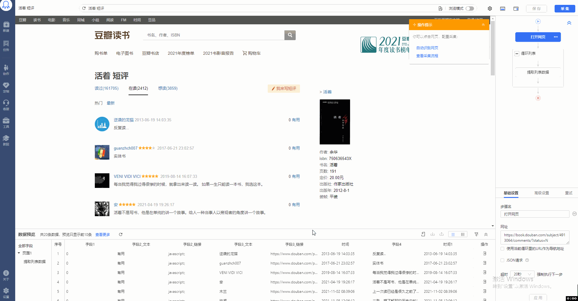Image resolution: width=578 pixels, height=301 pixels.
Task: Click the webpage vertical scrollbar thumb
Action: [x=493, y=48]
